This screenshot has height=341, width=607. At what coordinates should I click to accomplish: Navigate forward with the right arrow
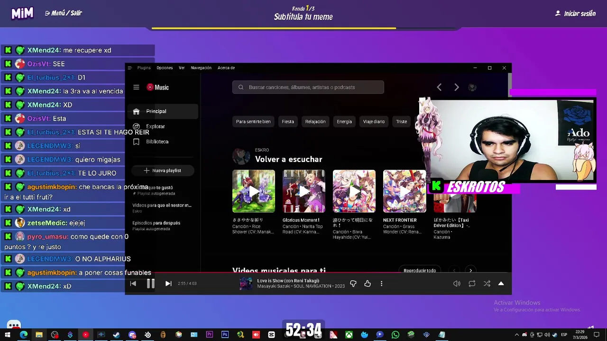coord(457,87)
